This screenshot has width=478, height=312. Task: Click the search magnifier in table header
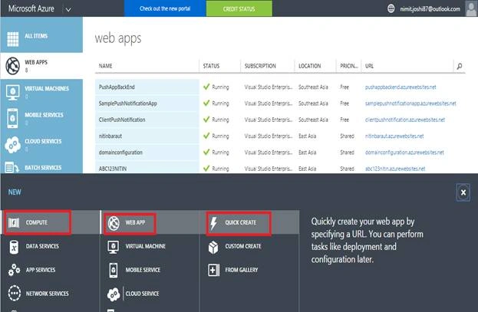pos(460,66)
